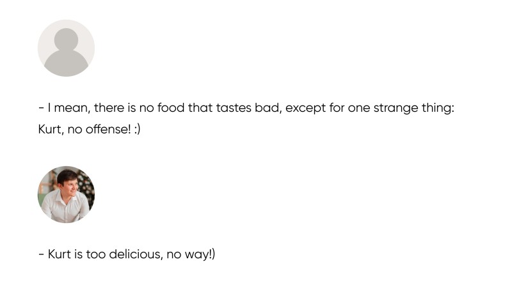Click the words 'no way!)' in the reply

tap(191, 254)
